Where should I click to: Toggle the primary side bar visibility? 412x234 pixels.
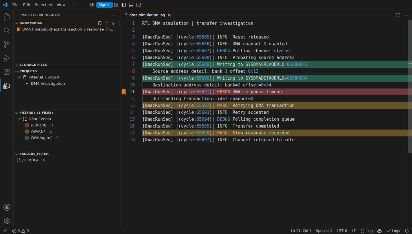tap(124, 5)
